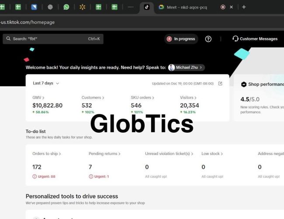Click Michael Zhu's avatar picture
The image size is (284, 219).
tap(171, 67)
